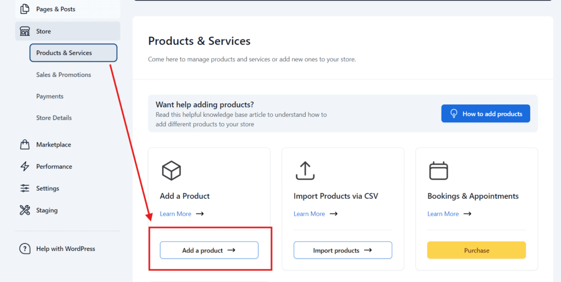Image resolution: width=561 pixels, height=282 pixels.
Task: Click the Import products button
Action: click(343, 250)
